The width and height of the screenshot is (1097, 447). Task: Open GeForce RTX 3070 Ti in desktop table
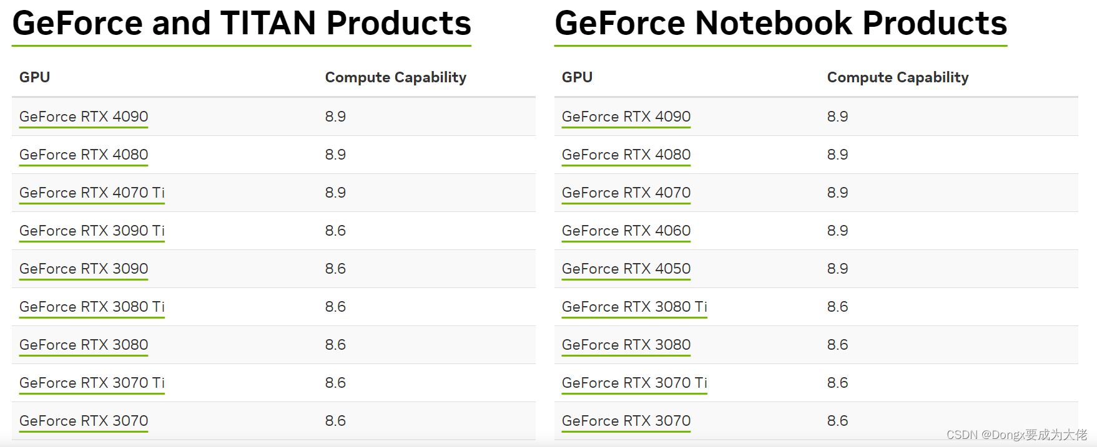coord(92,383)
